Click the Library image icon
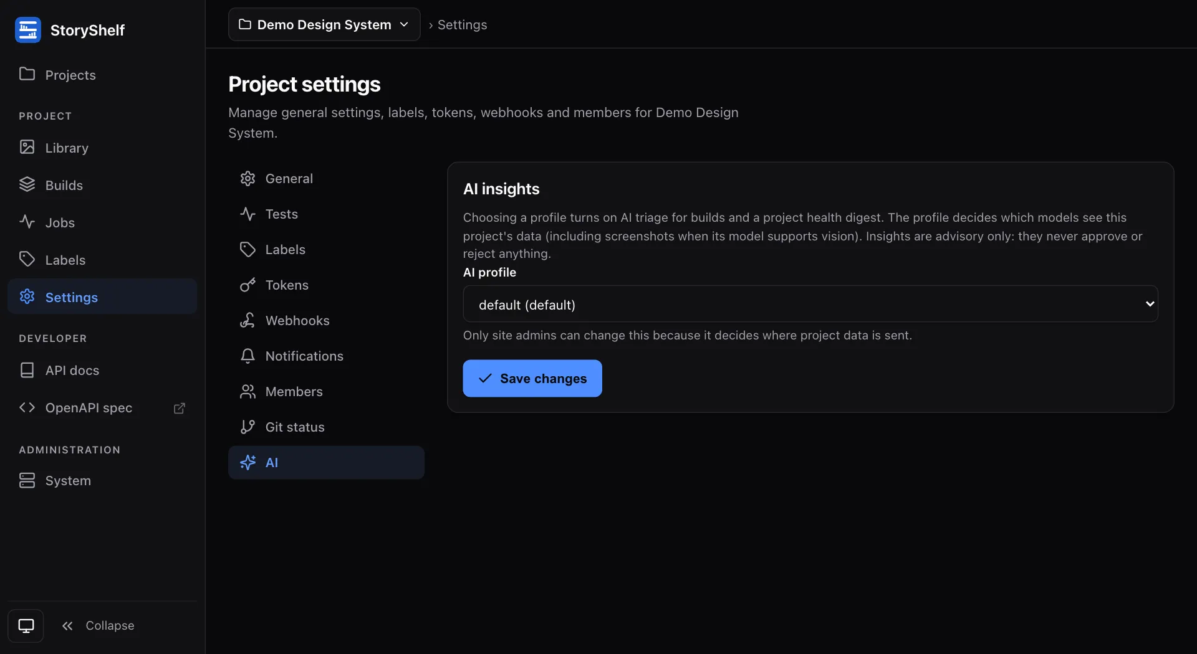This screenshot has width=1197, height=654. [27, 147]
